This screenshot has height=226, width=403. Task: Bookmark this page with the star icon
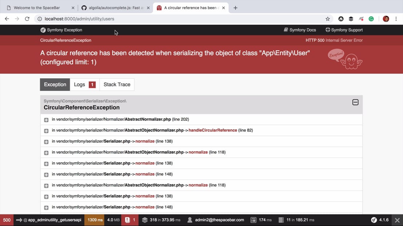click(x=328, y=19)
